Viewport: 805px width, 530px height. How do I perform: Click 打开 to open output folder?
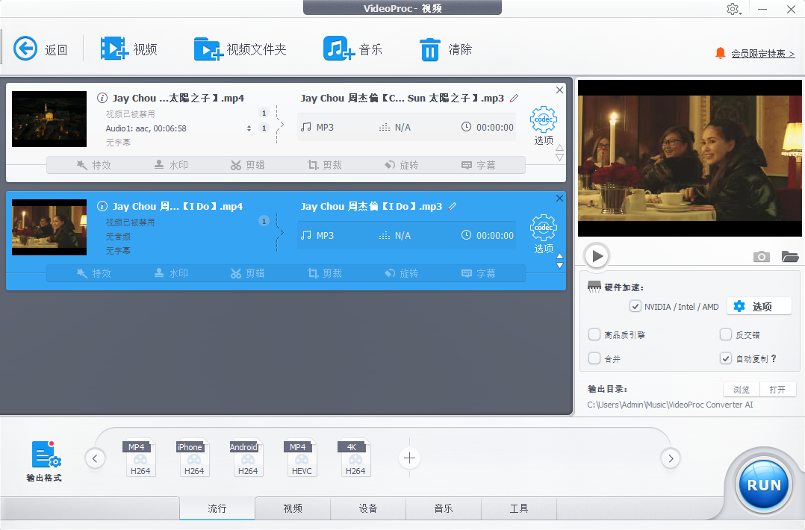pyautogui.click(x=777, y=390)
